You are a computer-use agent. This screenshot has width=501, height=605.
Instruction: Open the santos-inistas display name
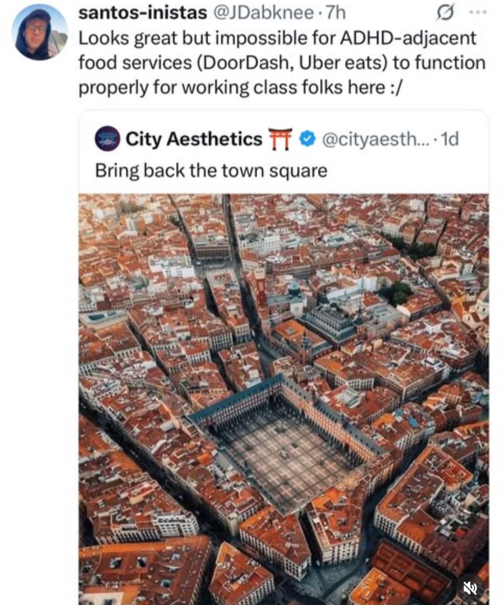(x=143, y=13)
